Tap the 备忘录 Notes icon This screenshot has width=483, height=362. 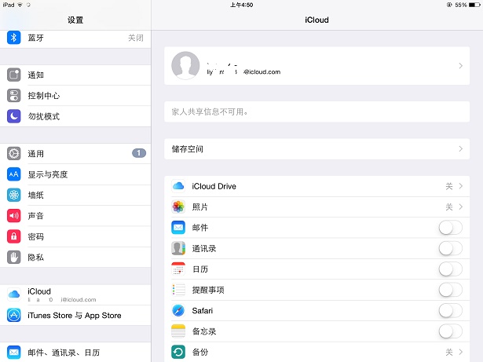click(178, 331)
